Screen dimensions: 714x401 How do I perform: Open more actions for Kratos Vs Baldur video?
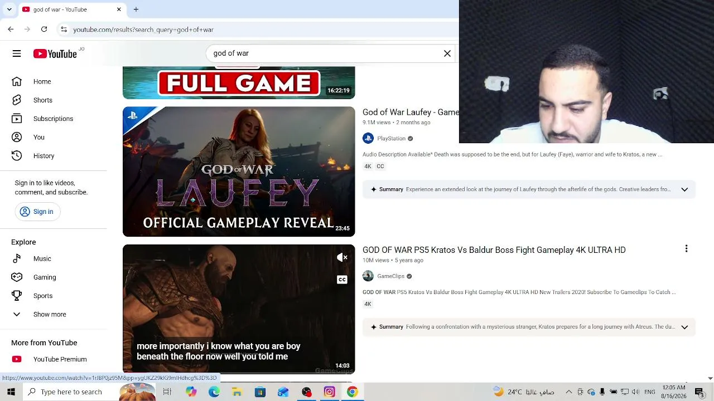pyautogui.click(x=686, y=249)
